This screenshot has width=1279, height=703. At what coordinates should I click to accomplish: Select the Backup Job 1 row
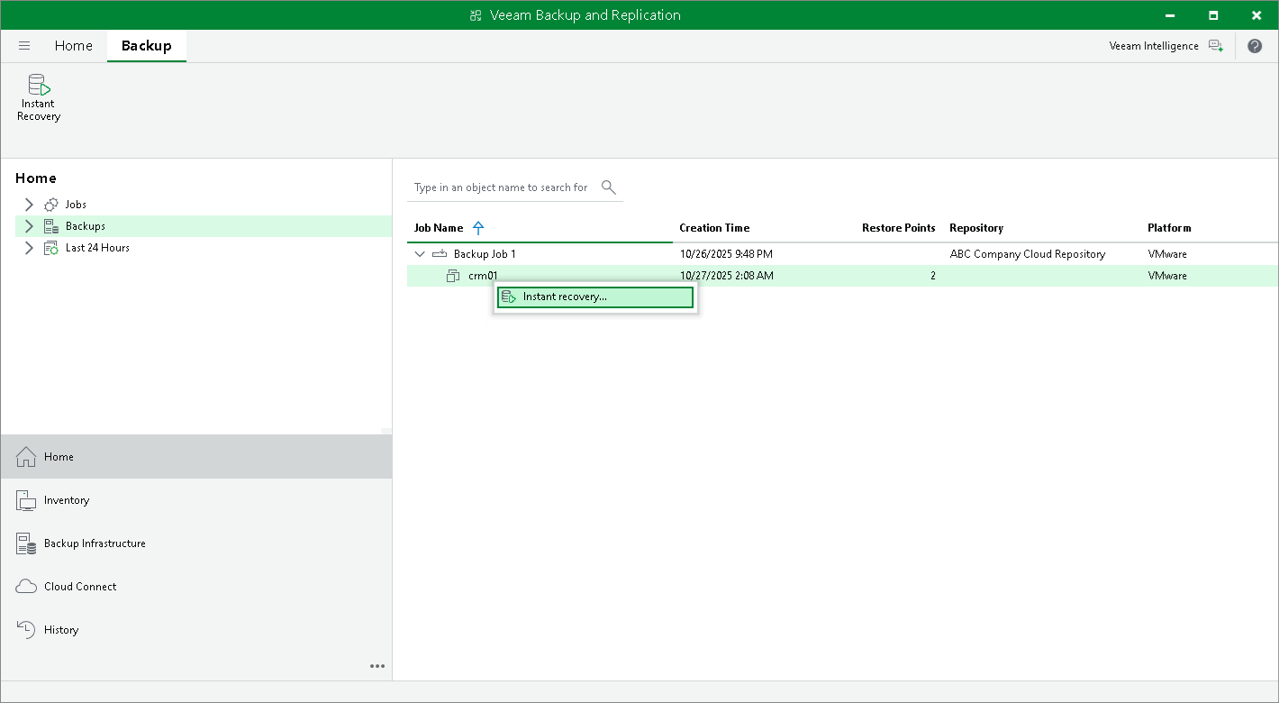point(842,254)
